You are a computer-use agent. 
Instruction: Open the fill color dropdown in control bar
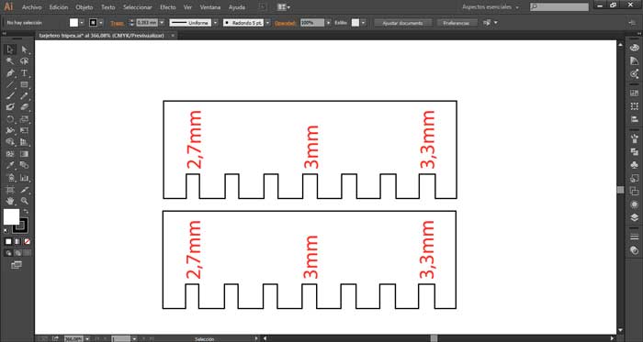pyautogui.click(x=82, y=23)
